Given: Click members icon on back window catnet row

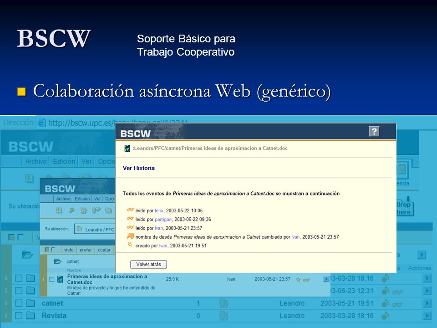Looking at the screenshot, I should (224, 303).
